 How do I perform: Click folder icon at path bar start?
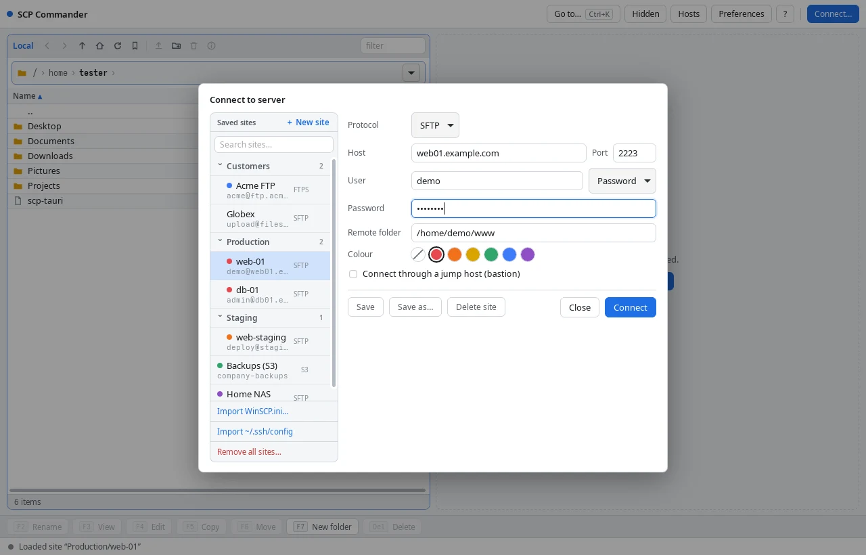click(x=22, y=73)
